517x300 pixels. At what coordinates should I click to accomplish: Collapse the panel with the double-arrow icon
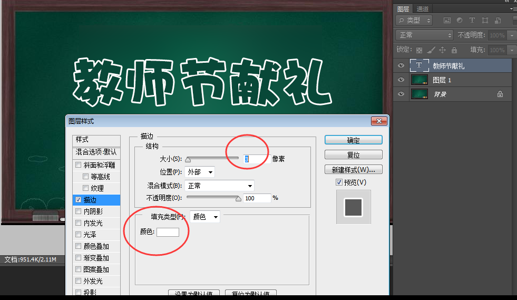coord(506,2)
